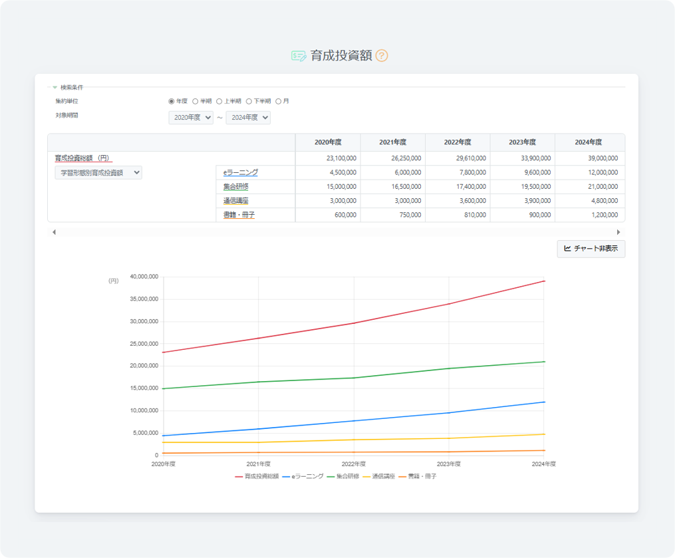Viewport: 675px width, 558px height.
Task: Click the 集合研修 row label
Action: coord(235,187)
